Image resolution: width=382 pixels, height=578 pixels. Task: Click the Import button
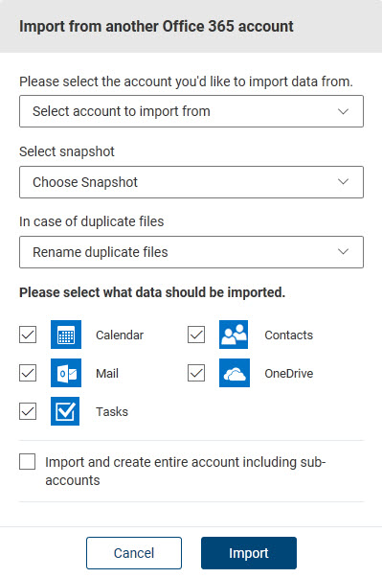[x=249, y=553]
